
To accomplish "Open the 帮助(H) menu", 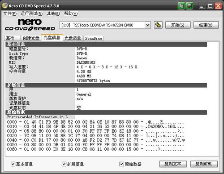I will tap(71, 13).
